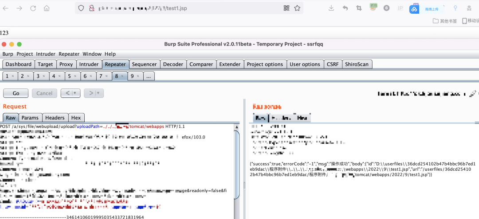The width and height of the screenshot is (479, 219).
Task: Select Repeater request tab 7
Action: [x=104, y=76]
